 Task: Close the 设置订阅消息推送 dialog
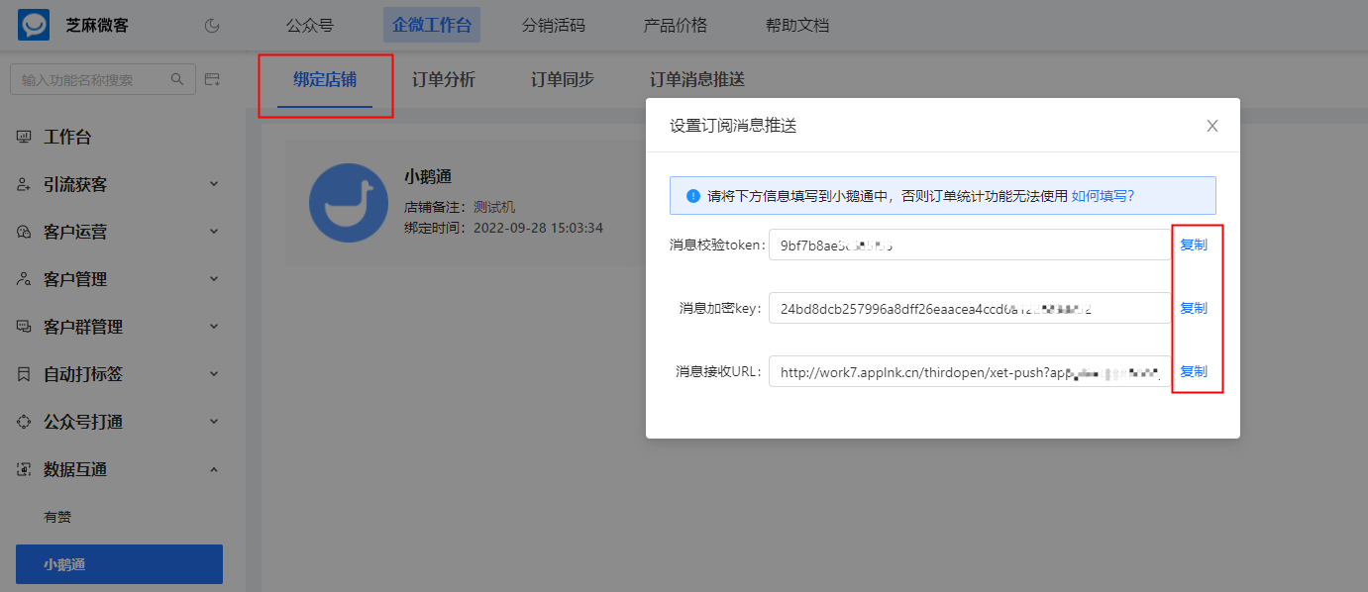1212,126
